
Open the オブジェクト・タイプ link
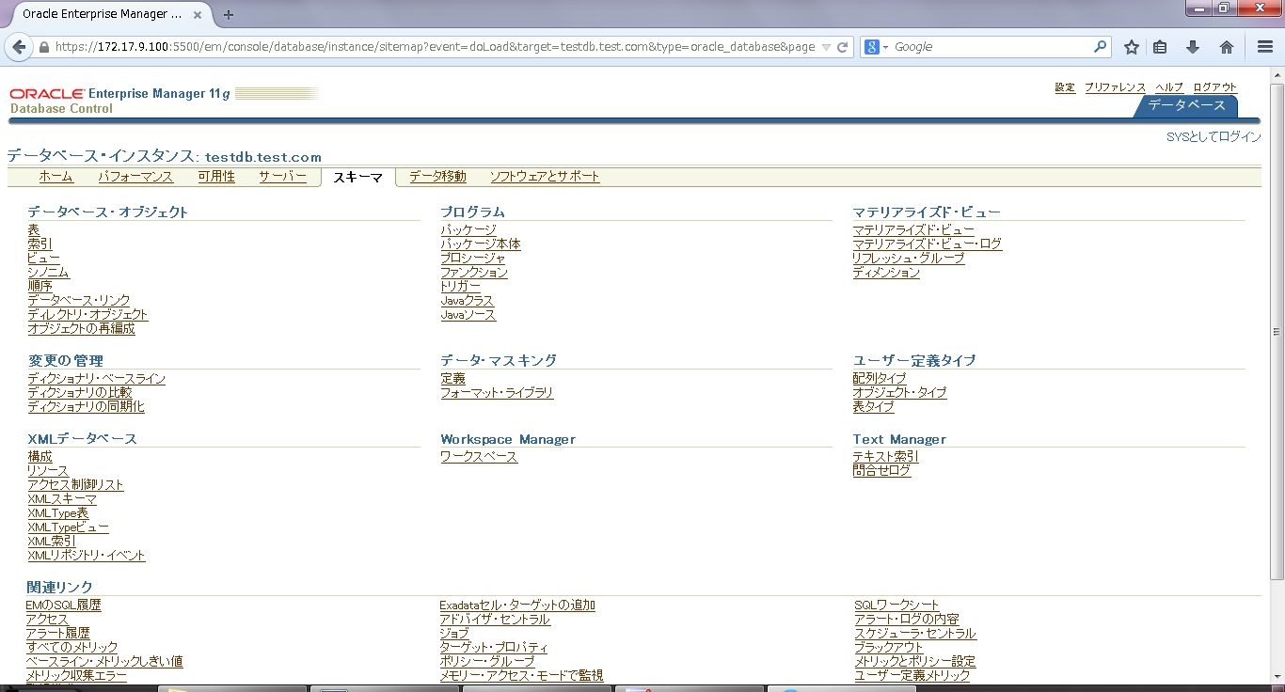899,393
